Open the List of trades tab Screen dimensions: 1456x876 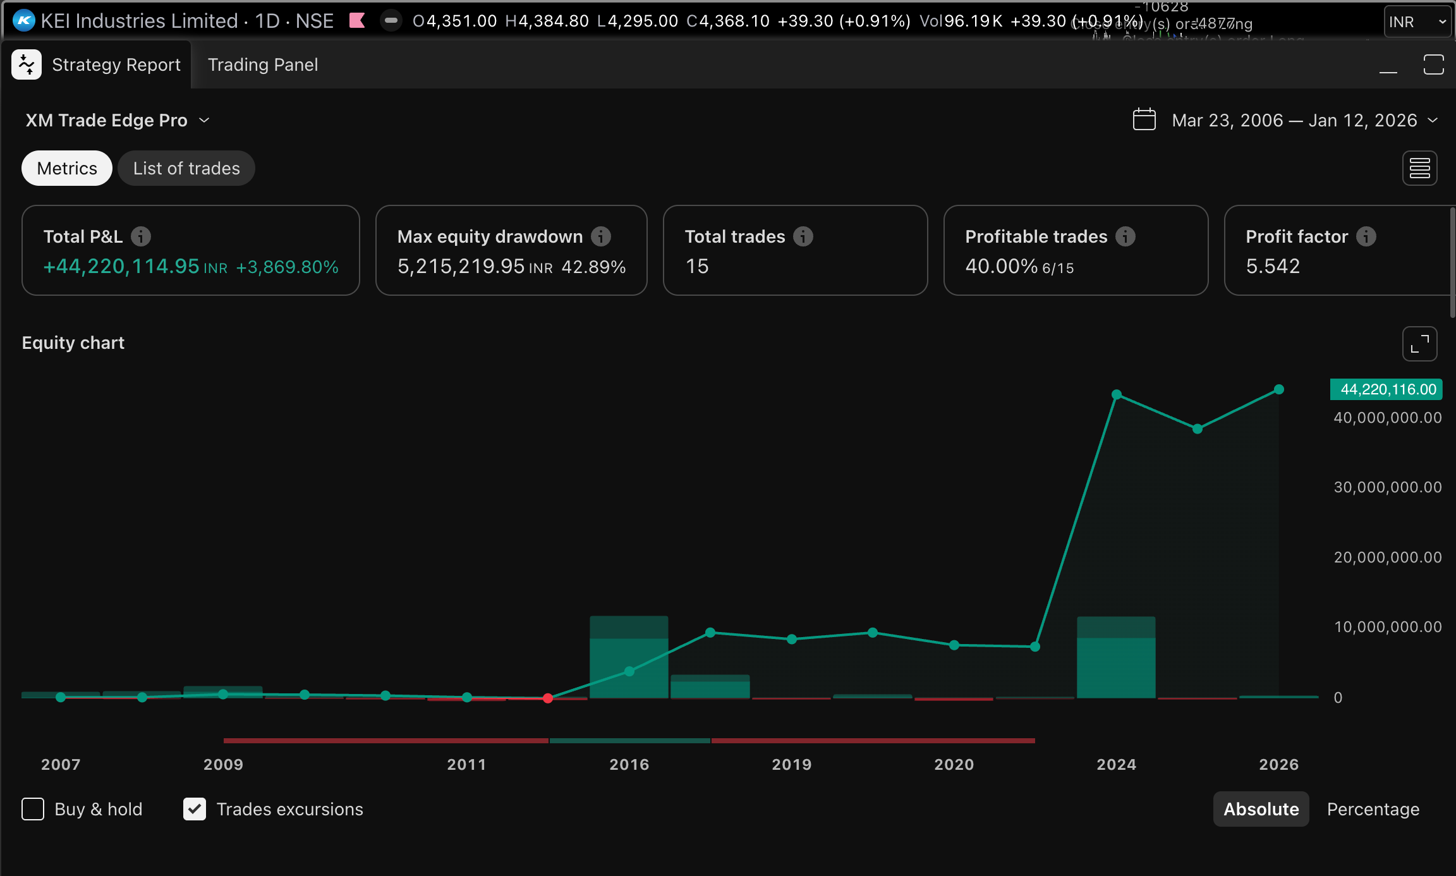[x=186, y=168]
